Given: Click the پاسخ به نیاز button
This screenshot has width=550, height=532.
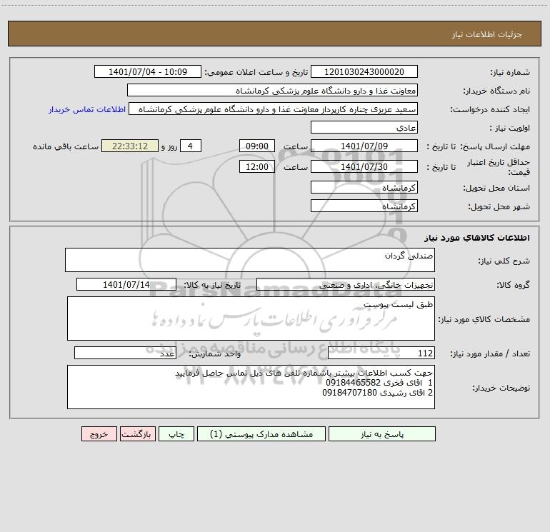Looking at the screenshot, I should (381, 433).
